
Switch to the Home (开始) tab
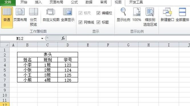pyautogui.click(x=24, y=2)
